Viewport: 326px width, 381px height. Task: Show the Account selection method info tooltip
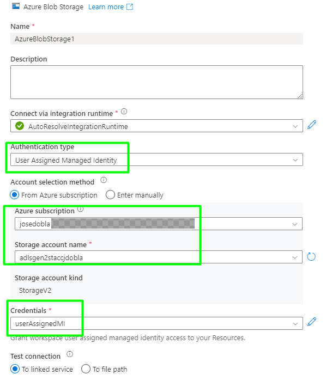tap(104, 180)
